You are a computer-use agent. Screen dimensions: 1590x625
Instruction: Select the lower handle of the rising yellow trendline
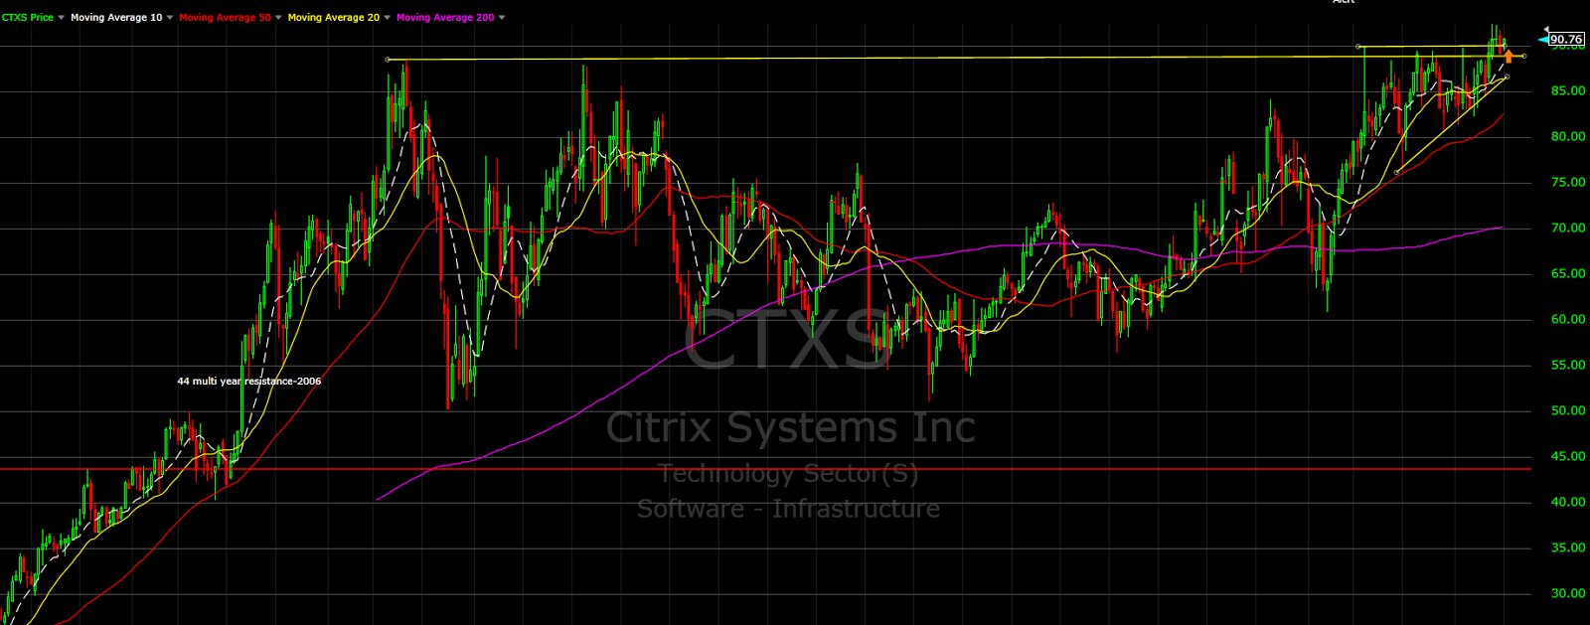click(x=1396, y=172)
